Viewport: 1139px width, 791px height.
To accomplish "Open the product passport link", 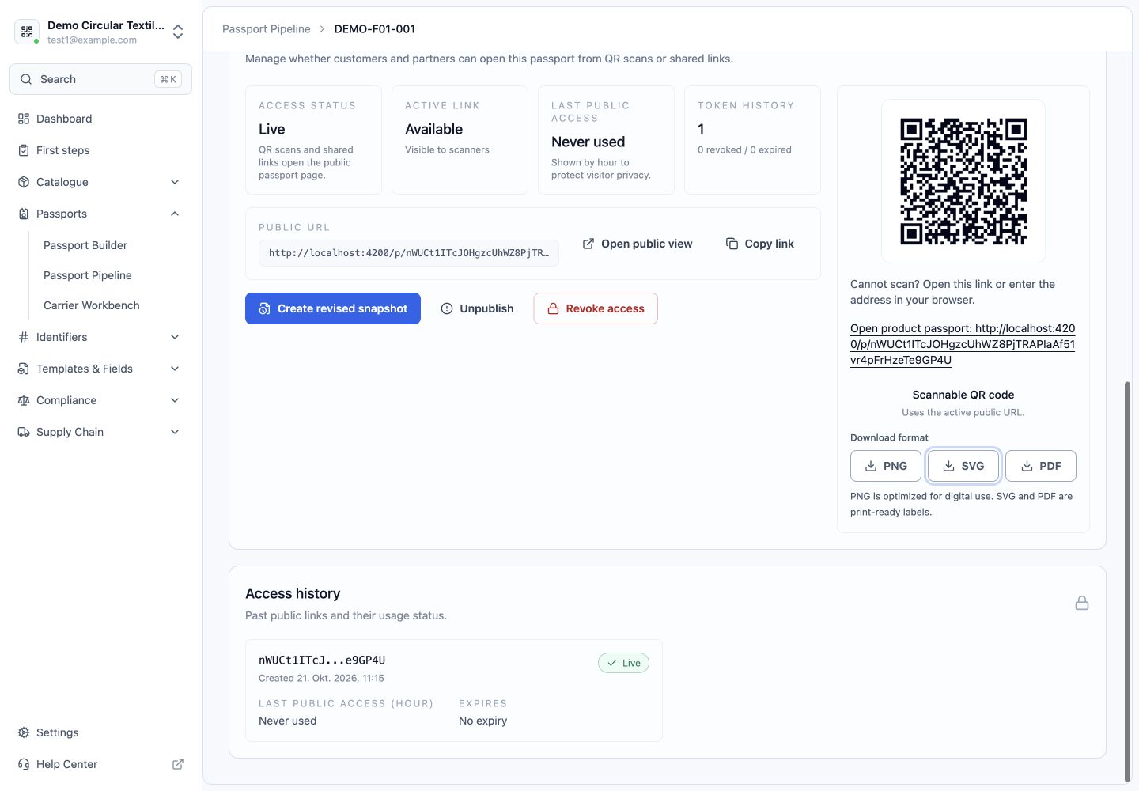I will pyautogui.click(x=963, y=344).
